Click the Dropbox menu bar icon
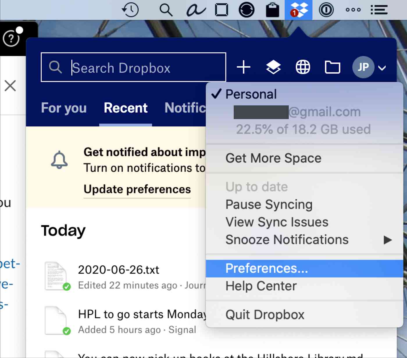Viewport: 407px width, 358px height. pos(299,10)
